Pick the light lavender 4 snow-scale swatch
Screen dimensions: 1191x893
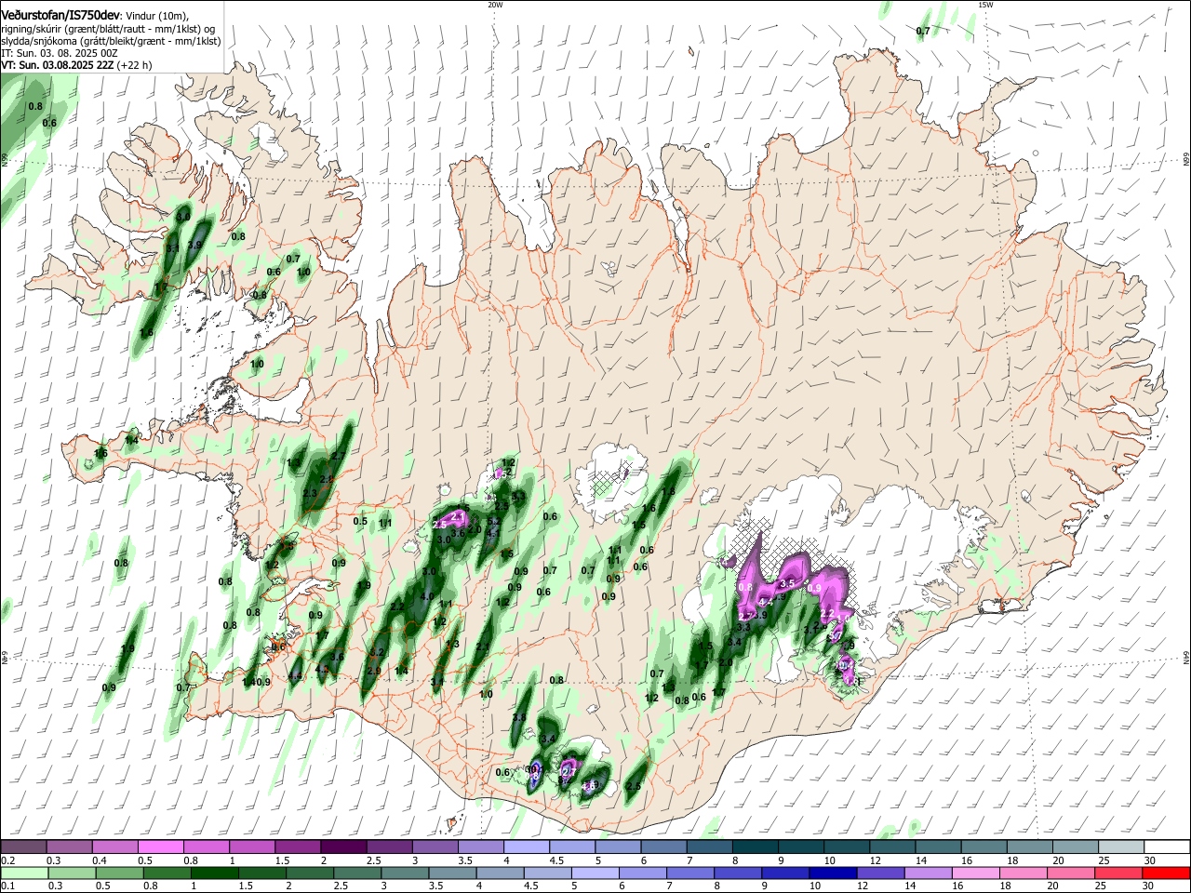(x=527, y=847)
